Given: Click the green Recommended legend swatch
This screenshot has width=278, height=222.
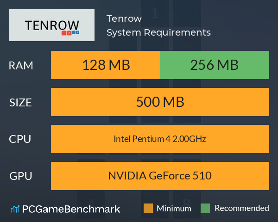Looking at the screenshot, I should 205,208.
